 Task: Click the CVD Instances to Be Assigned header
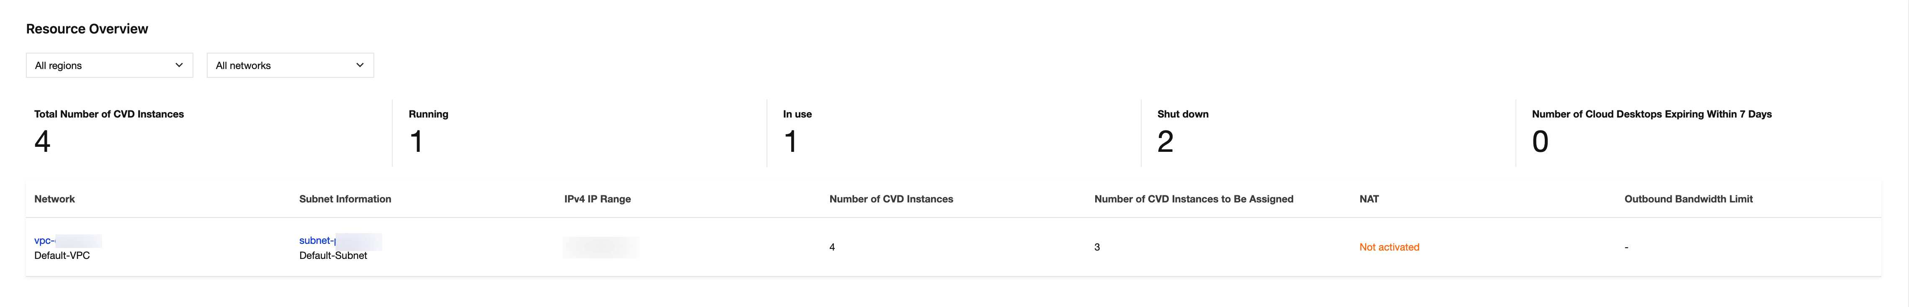click(x=1193, y=199)
